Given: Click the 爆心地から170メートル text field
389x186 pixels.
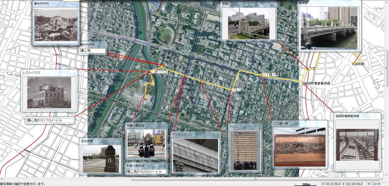Looking at the screenshot, I should [x=49, y=121].
